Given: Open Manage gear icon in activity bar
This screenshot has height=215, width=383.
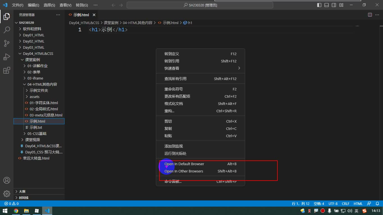Looking at the screenshot, I should pos(7,193).
